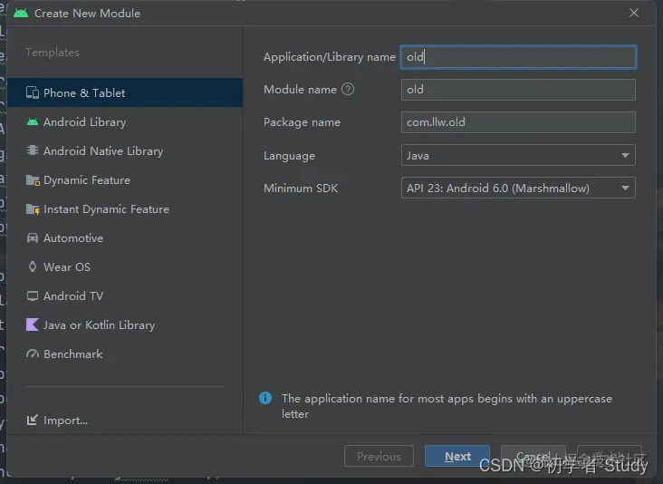
Task: Click the Minimum SDK label
Action: pos(301,188)
